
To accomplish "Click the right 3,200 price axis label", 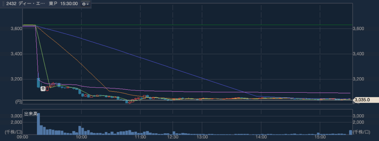I will (358, 79).
